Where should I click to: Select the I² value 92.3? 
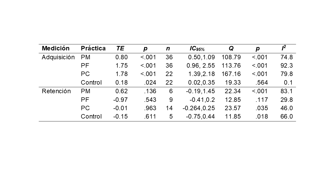click(x=286, y=66)
